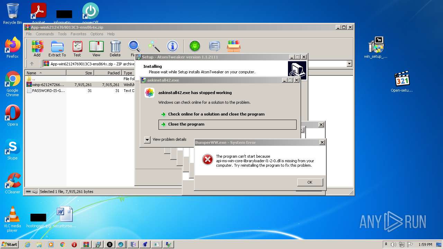
Task: Open the archive path dropdown
Action: click(349, 64)
